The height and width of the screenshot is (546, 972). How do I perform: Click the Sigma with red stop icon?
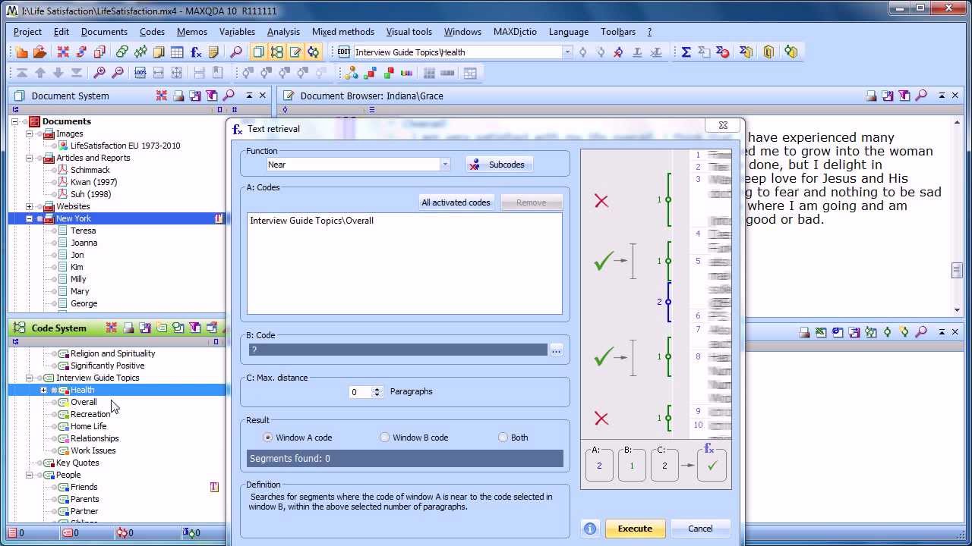[722, 52]
